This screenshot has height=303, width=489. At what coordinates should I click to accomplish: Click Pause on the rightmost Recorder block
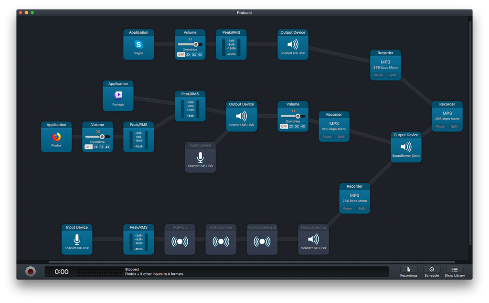tap(440, 127)
